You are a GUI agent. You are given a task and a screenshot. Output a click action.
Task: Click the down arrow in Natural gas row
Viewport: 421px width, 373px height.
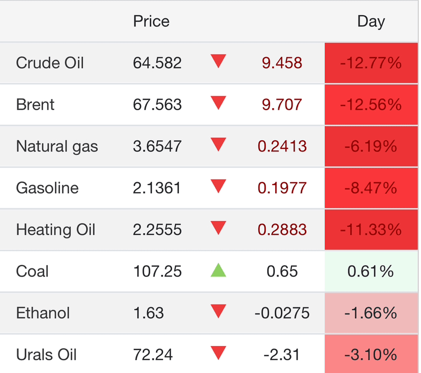pyautogui.click(x=218, y=145)
